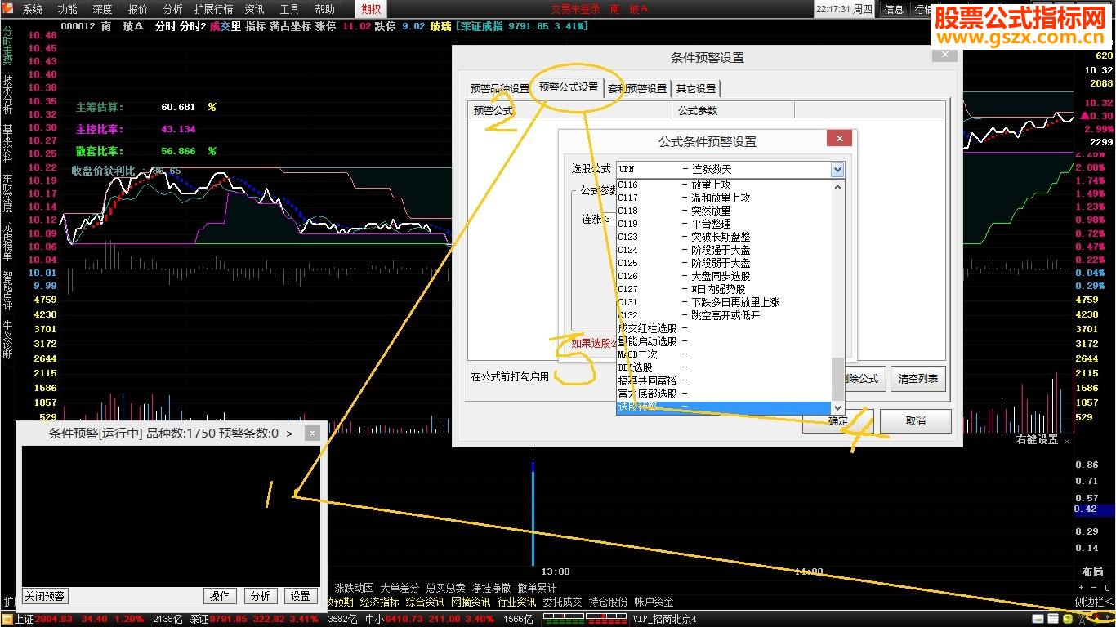
Task: Close the 条件预警设置 dialog
Action: (944, 55)
